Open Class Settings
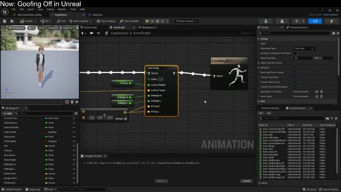The width and height of the screenshot is (341, 192). point(106,21)
